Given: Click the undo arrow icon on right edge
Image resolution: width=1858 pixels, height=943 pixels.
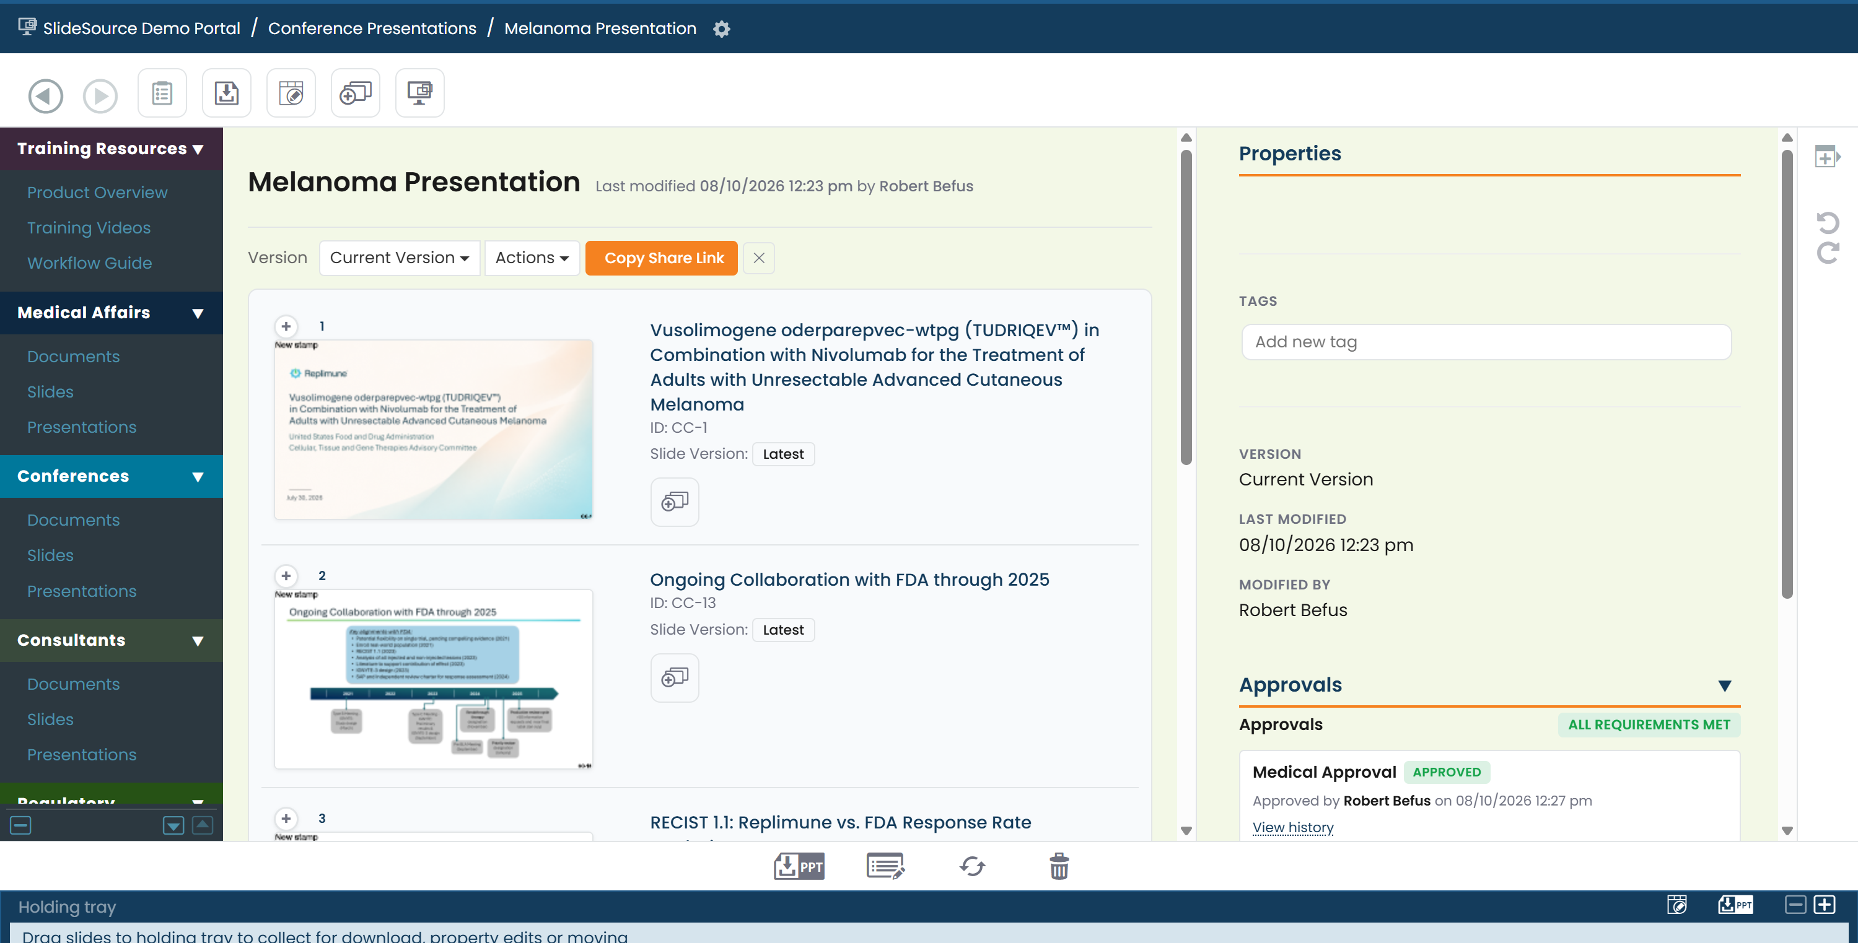Looking at the screenshot, I should pyautogui.click(x=1828, y=222).
